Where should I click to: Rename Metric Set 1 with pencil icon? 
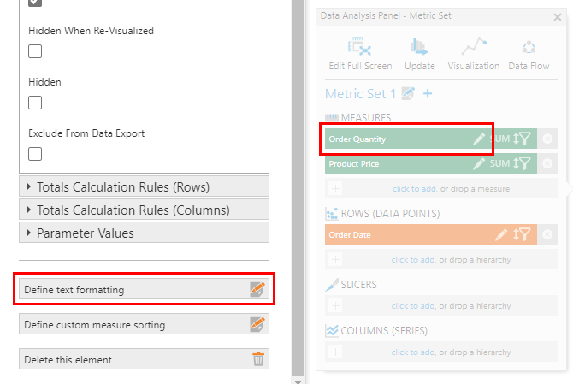pos(408,93)
